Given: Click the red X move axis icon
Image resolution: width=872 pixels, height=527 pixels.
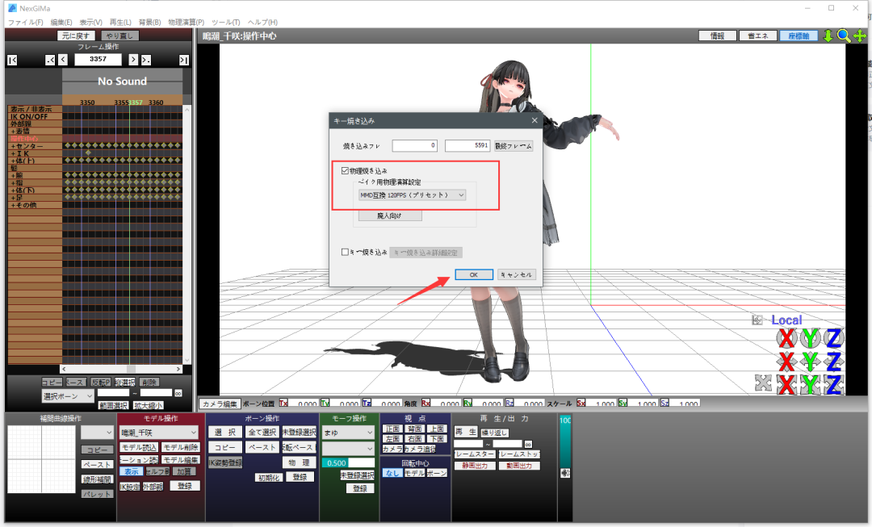Looking at the screenshot, I should click(786, 362).
